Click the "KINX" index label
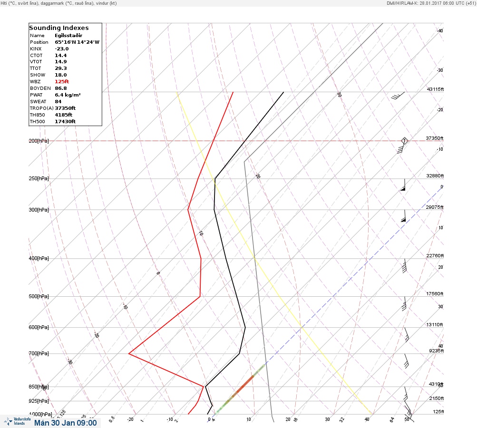 36,49
